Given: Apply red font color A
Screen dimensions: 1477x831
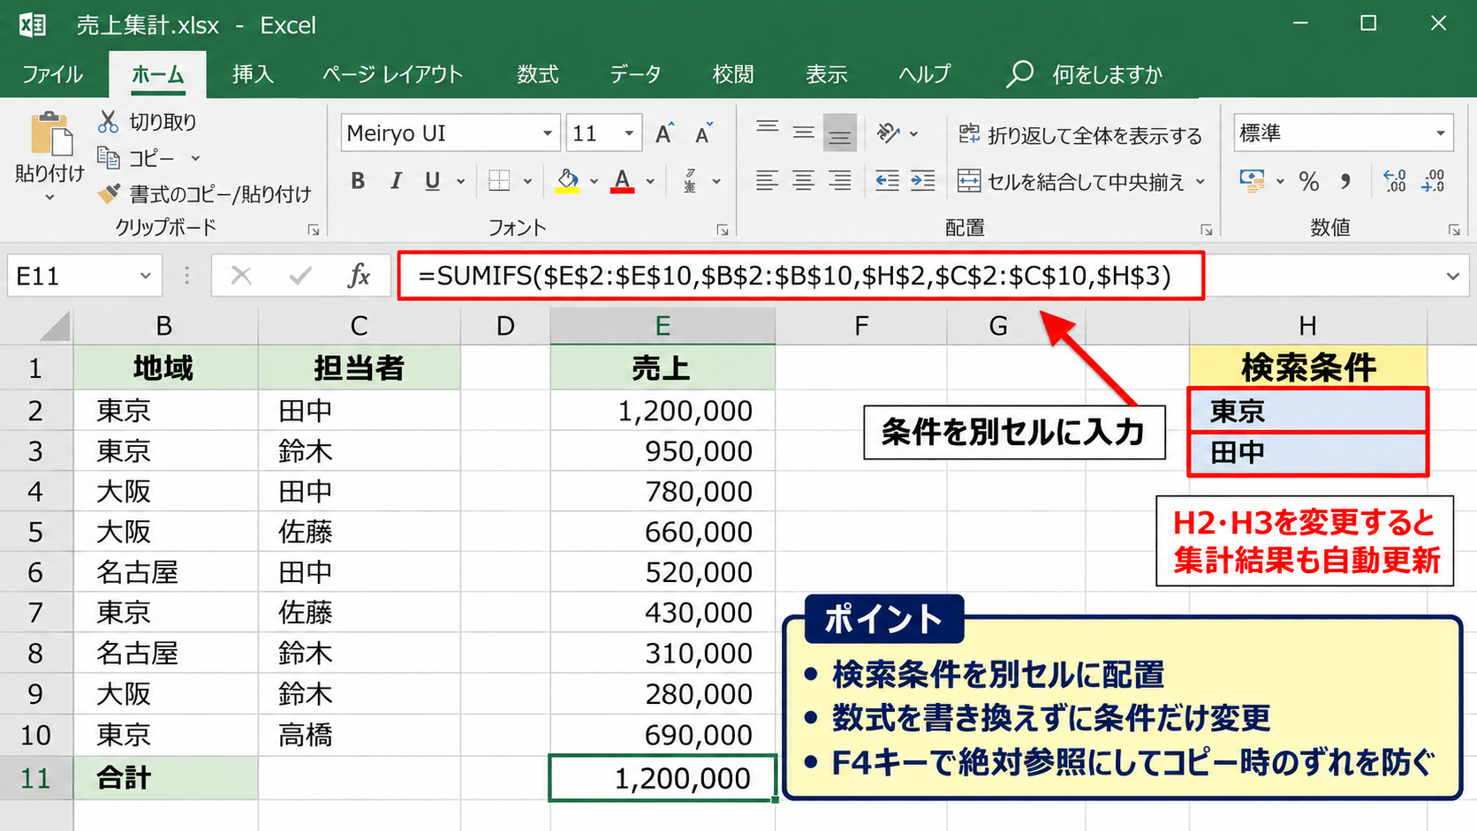Looking at the screenshot, I should (623, 181).
